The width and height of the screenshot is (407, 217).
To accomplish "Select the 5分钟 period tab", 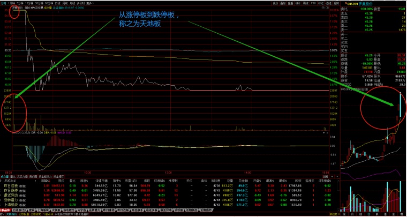I will 20,3.
